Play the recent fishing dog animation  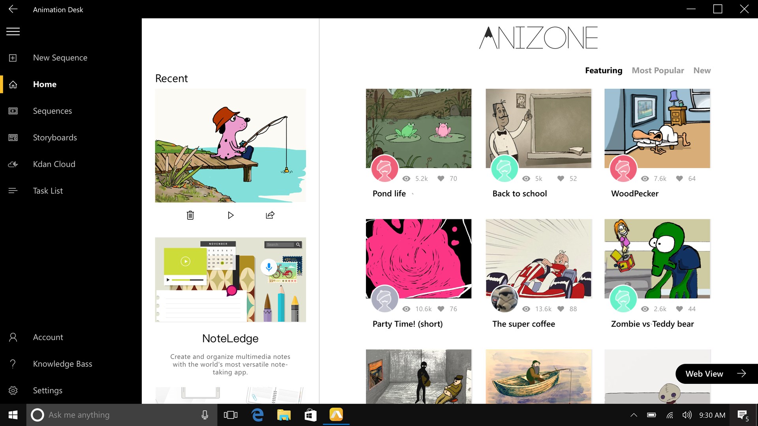231,215
